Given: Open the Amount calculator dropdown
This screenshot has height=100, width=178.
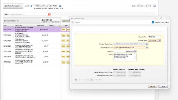Looking at the screenshot, I should 135,51.
